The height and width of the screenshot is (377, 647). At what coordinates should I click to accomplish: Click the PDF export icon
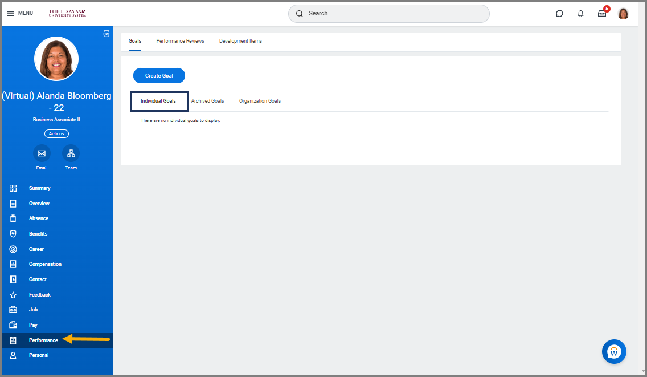[106, 34]
